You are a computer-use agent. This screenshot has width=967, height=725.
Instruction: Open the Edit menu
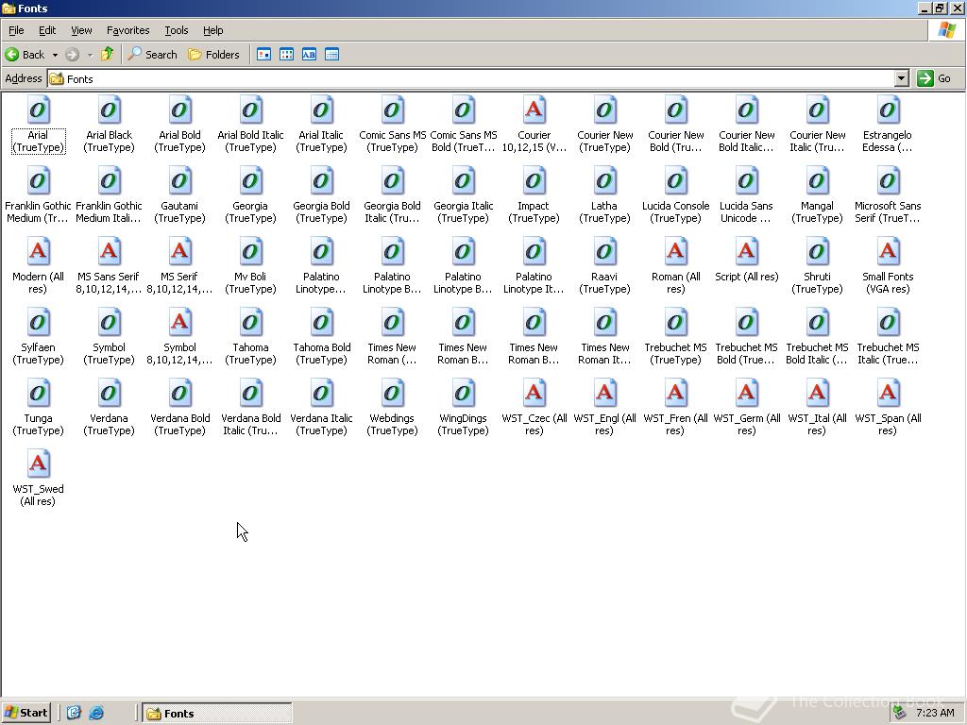point(47,30)
